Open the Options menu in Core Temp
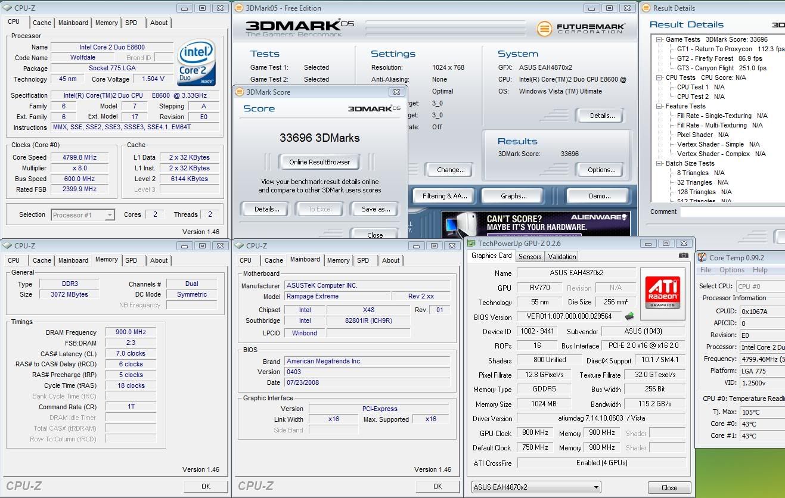Viewport: 785px width, 498px height. click(x=731, y=270)
